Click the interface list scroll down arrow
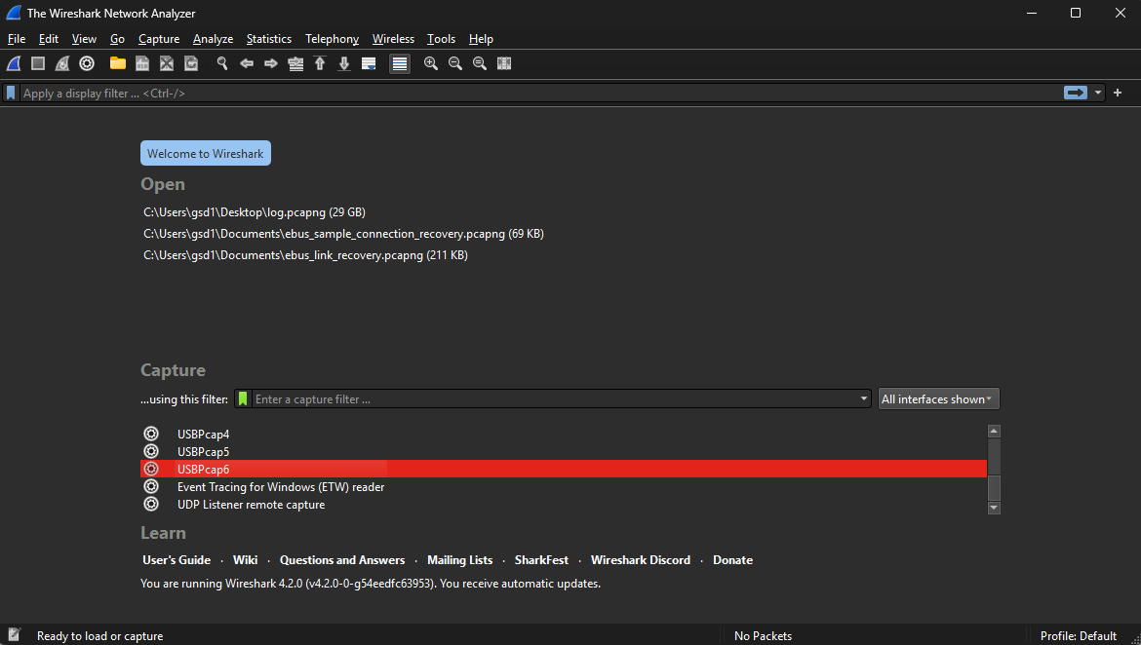The height and width of the screenshot is (645, 1141). click(994, 508)
